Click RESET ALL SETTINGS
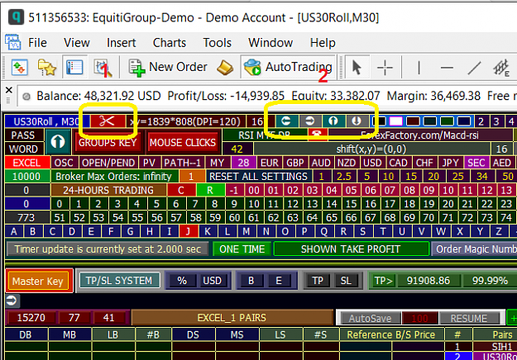Image resolution: width=517 pixels, height=360 pixels. coord(258,177)
